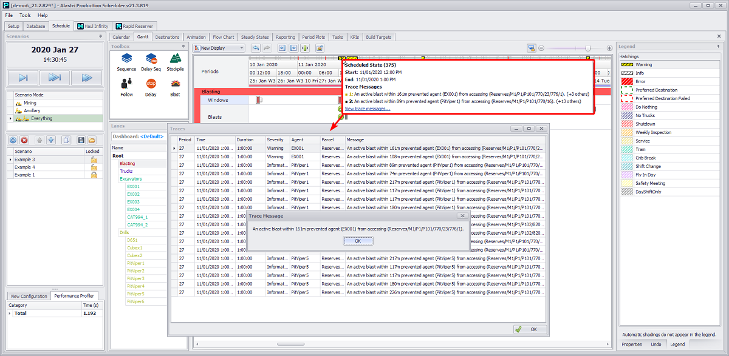The width and height of the screenshot is (729, 356).
Task: Sort Traces by the Agent column header
Action: pyautogui.click(x=304, y=139)
